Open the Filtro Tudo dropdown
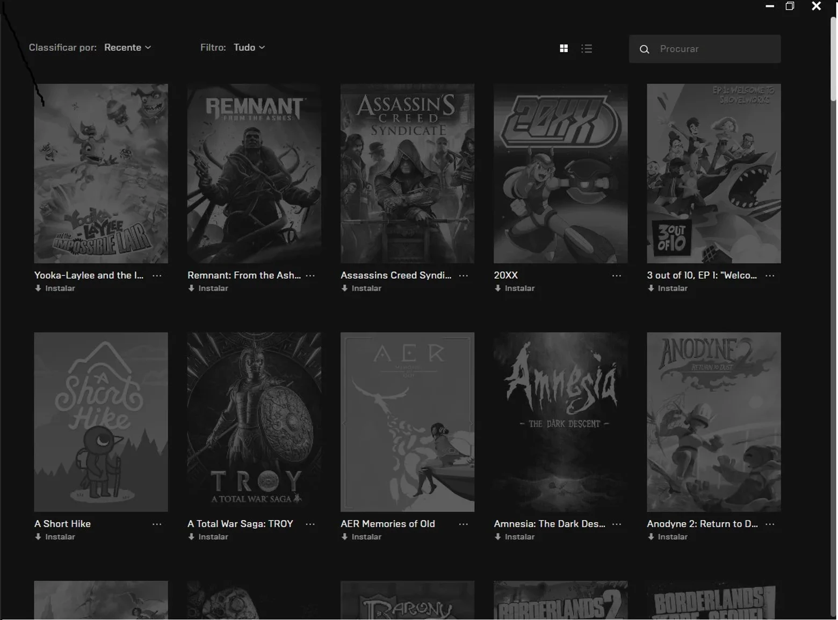 point(249,47)
